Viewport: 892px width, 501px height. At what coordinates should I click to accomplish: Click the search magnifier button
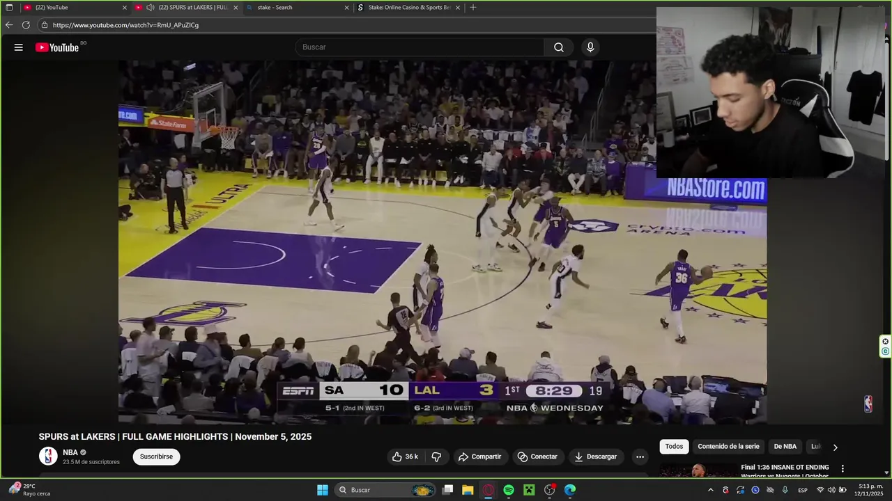click(559, 47)
